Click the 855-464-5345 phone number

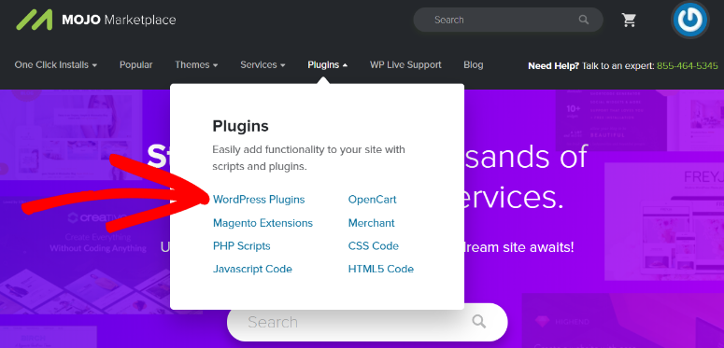point(687,65)
